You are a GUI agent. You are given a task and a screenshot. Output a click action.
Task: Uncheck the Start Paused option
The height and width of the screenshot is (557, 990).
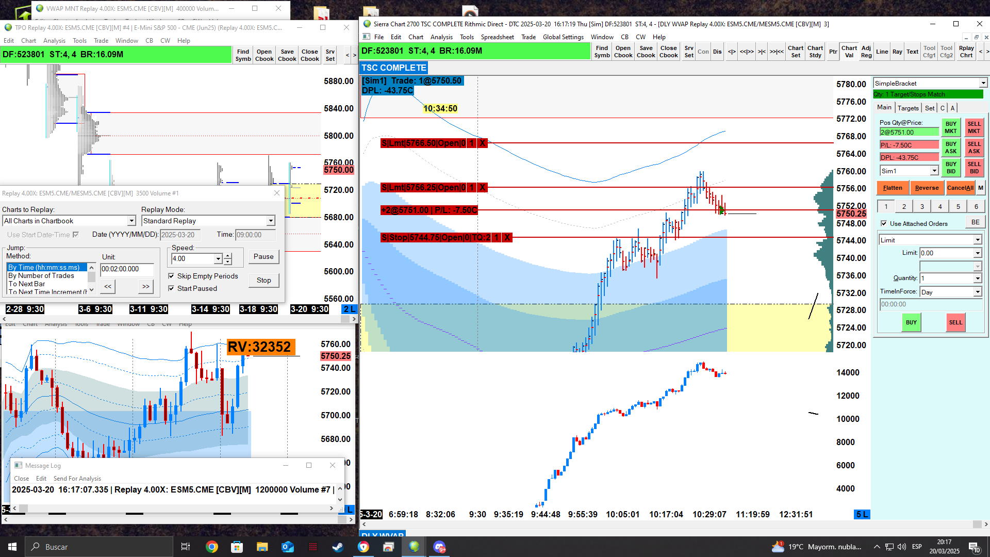[171, 288]
